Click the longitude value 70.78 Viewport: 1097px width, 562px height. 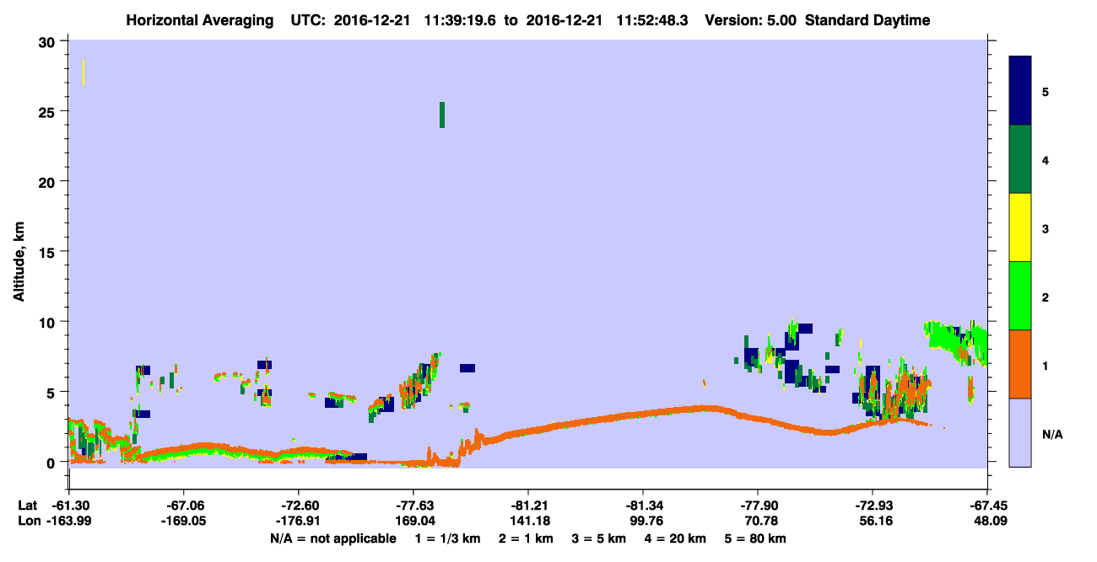[758, 522]
